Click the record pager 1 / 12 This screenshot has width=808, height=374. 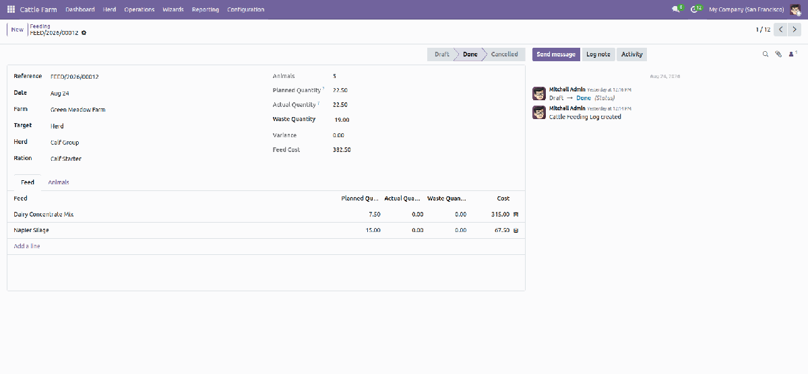(763, 30)
